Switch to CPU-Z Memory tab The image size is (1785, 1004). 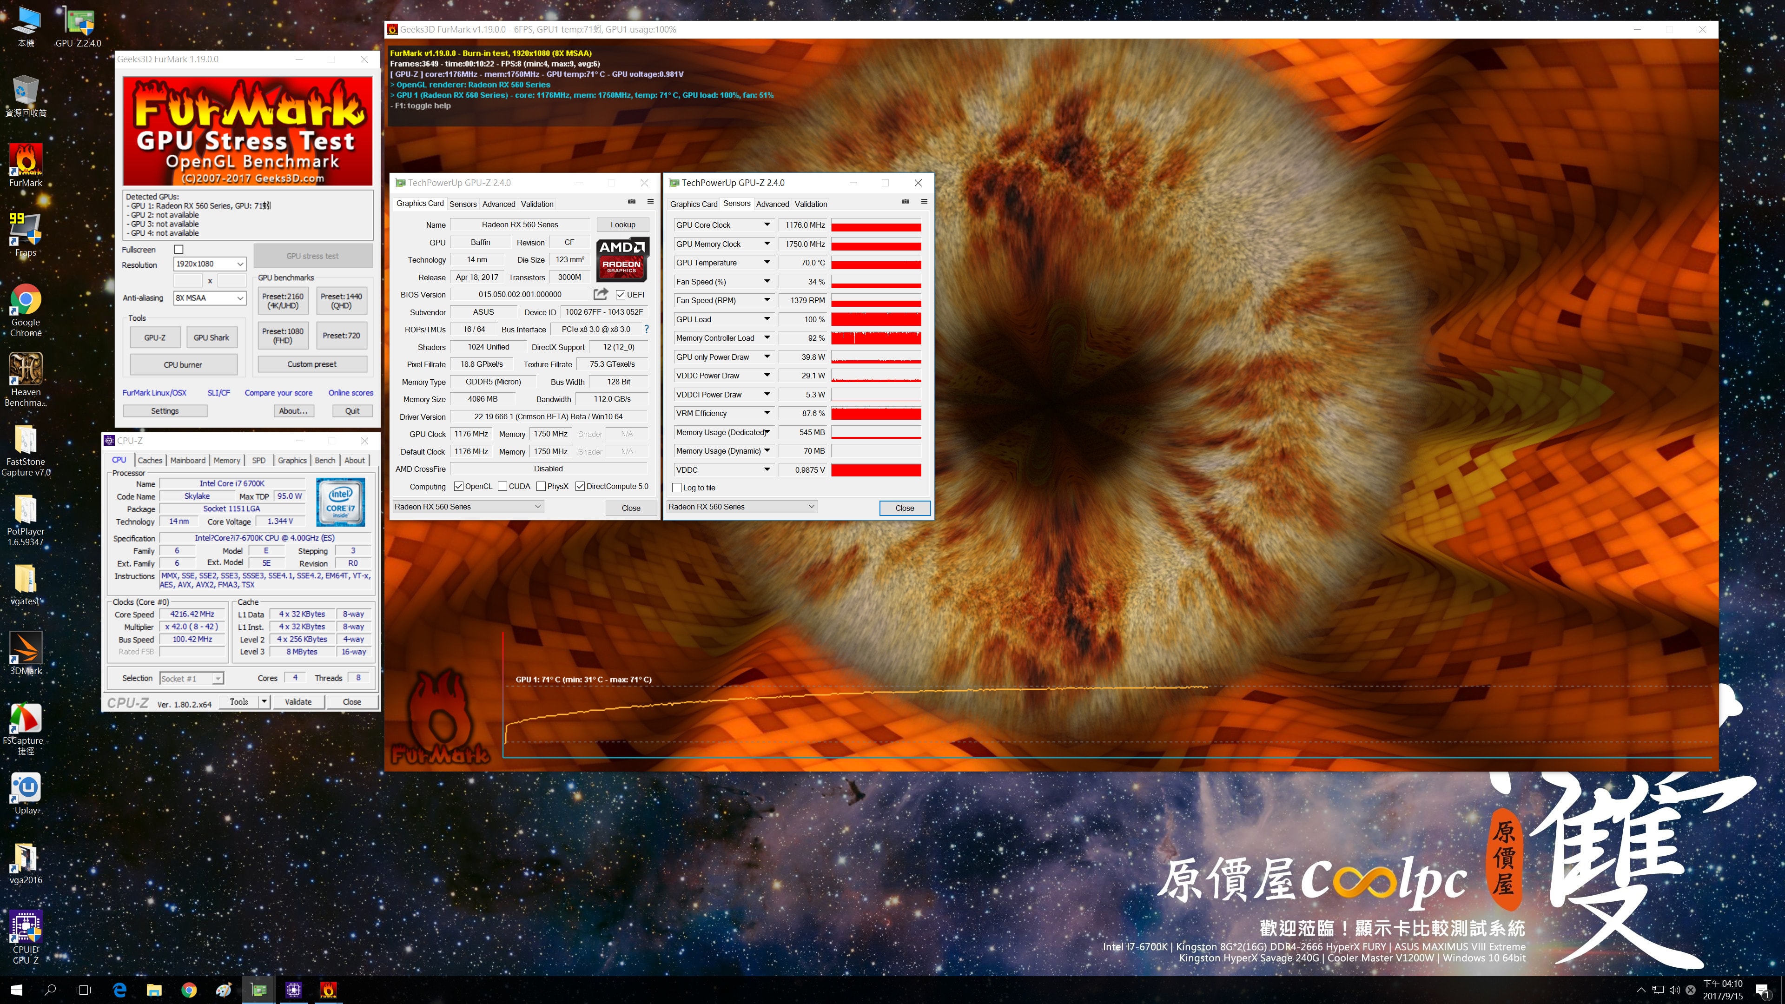[226, 460]
